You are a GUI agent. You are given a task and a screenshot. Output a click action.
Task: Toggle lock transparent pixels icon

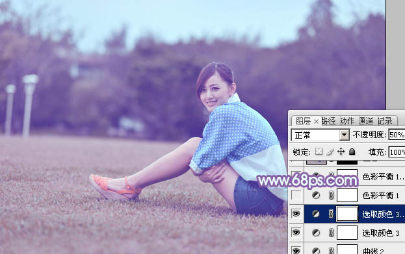pos(319,152)
